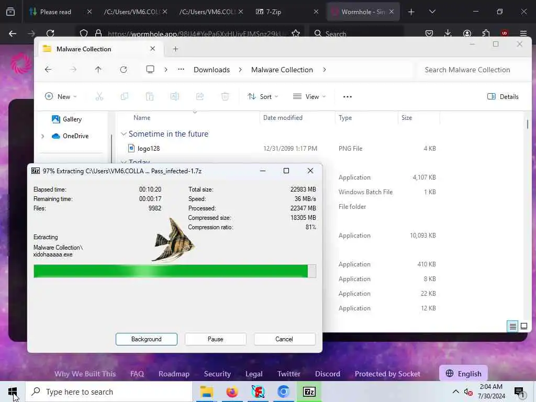Sort by the Name column header

tap(142, 118)
